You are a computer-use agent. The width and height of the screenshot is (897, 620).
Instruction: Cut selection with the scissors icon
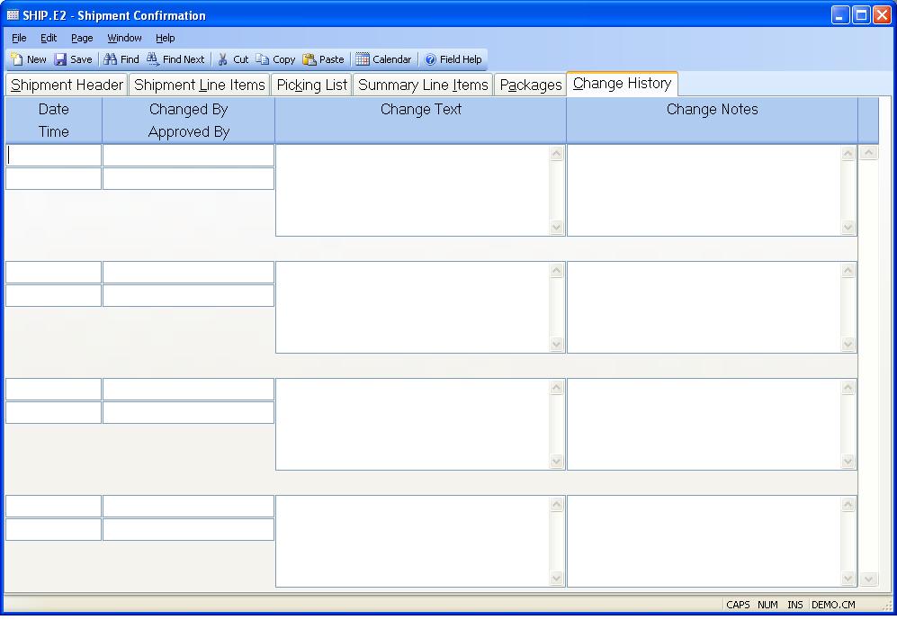coord(223,59)
